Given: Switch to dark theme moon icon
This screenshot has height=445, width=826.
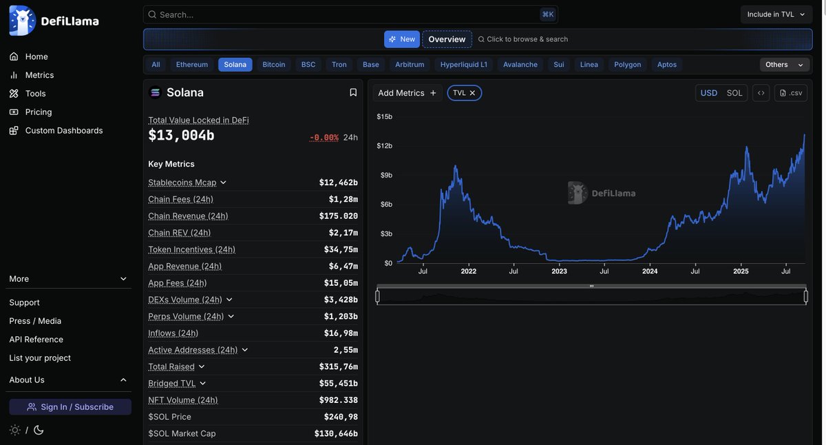Looking at the screenshot, I should (39, 430).
